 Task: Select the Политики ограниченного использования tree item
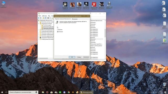tap(48, 34)
